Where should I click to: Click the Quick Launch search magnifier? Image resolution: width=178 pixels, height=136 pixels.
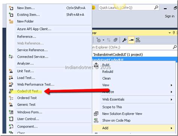(156, 8)
